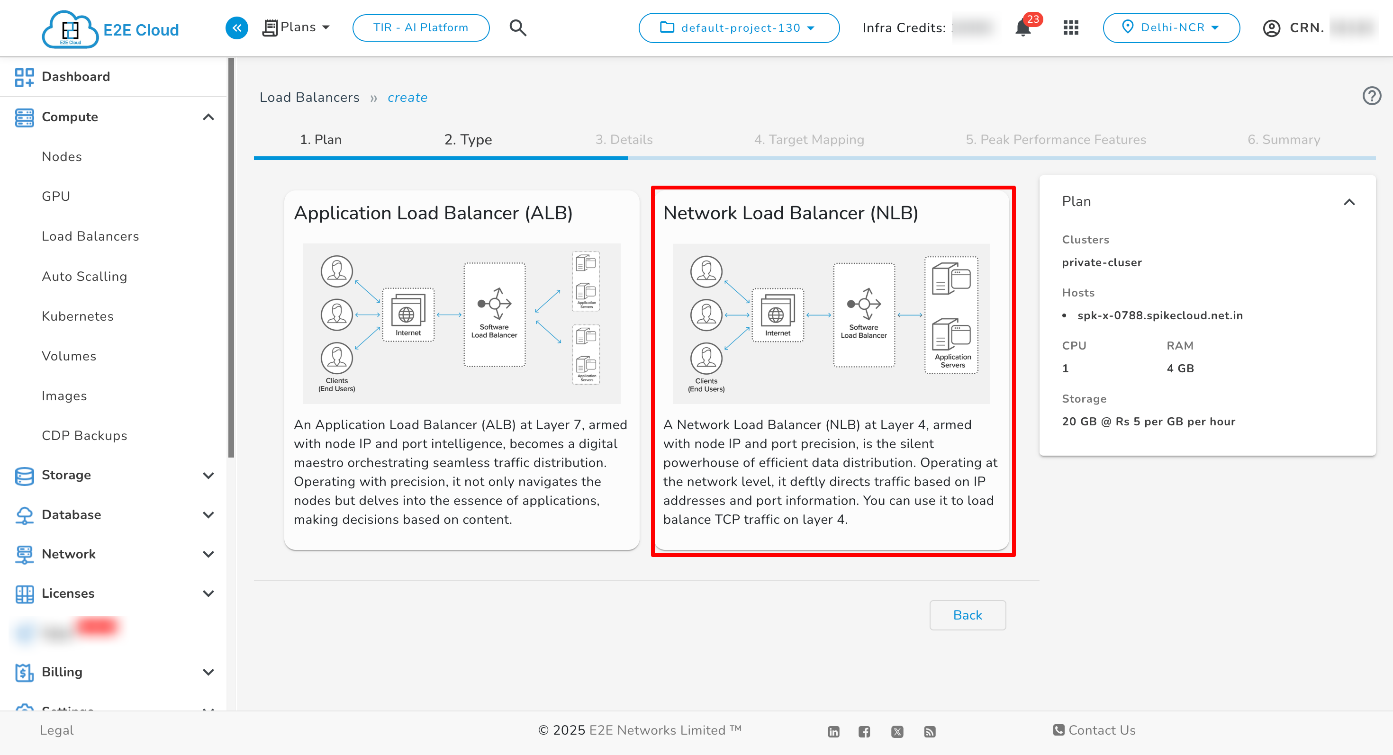The height and width of the screenshot is (755, 1393).
Task: Switch to the 6. Summary step
Action: click(x=1284, y=139)
